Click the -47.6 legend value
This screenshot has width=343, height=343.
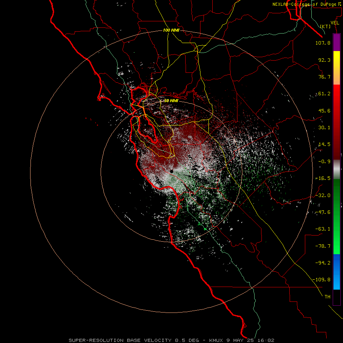323,212
